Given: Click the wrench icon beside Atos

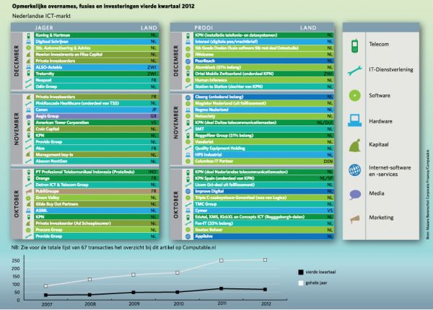Looking at the screenshot, I should (28, 149).
